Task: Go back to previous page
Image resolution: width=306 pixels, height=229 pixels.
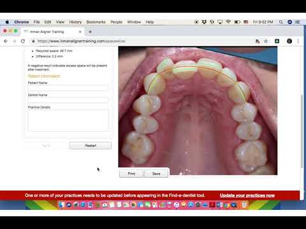Action: [x=6, y=41]
